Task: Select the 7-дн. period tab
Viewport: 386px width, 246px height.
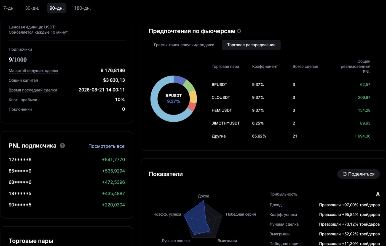Action: pos(9,8)
